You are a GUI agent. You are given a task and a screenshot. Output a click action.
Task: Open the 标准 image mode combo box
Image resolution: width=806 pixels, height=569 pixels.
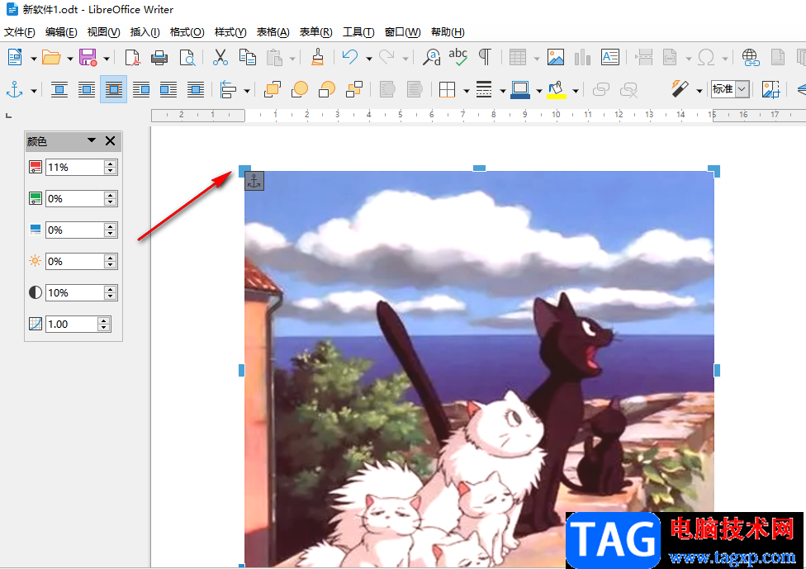pyautogui.click(x=730, y=89)
